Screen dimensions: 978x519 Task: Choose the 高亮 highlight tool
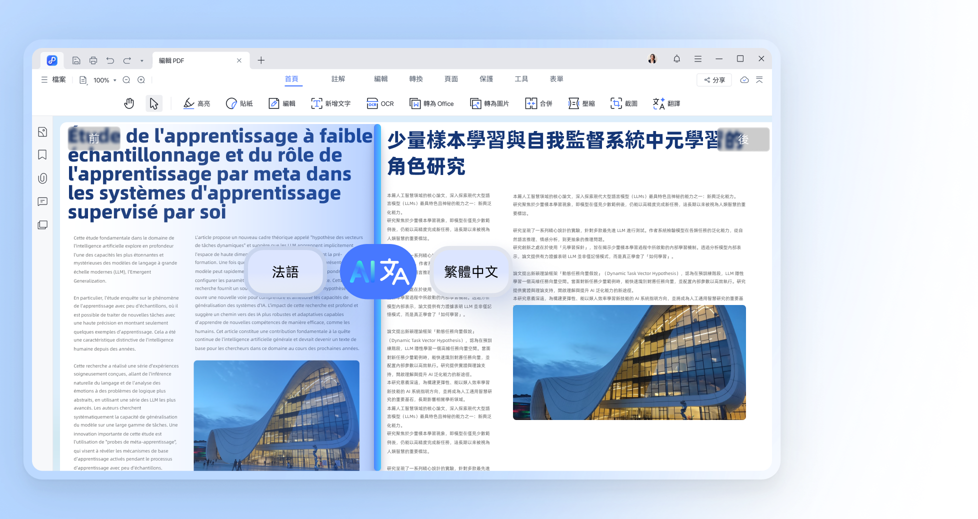tap(196, 103)
